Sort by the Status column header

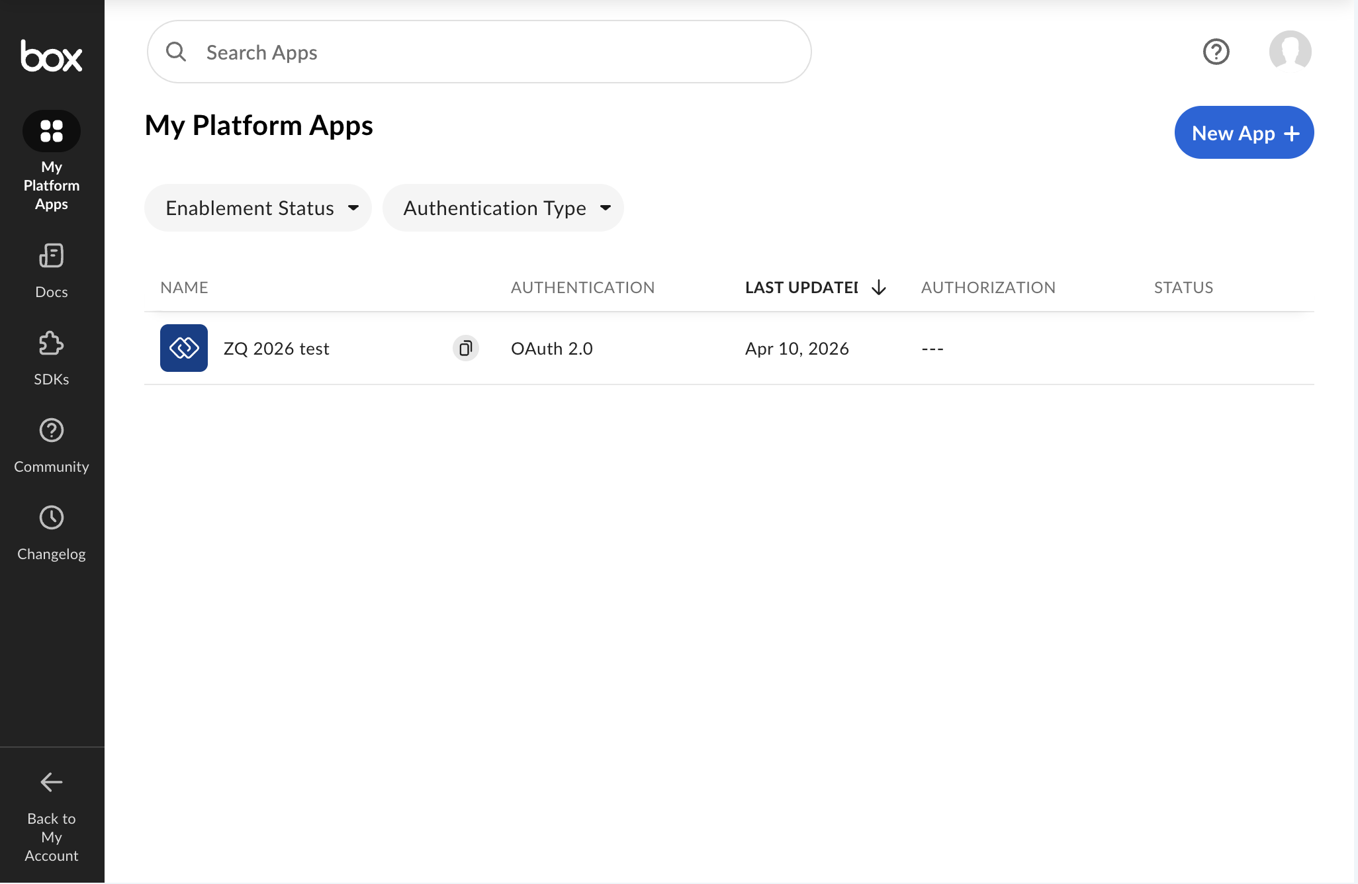(x=1183, y=287)
